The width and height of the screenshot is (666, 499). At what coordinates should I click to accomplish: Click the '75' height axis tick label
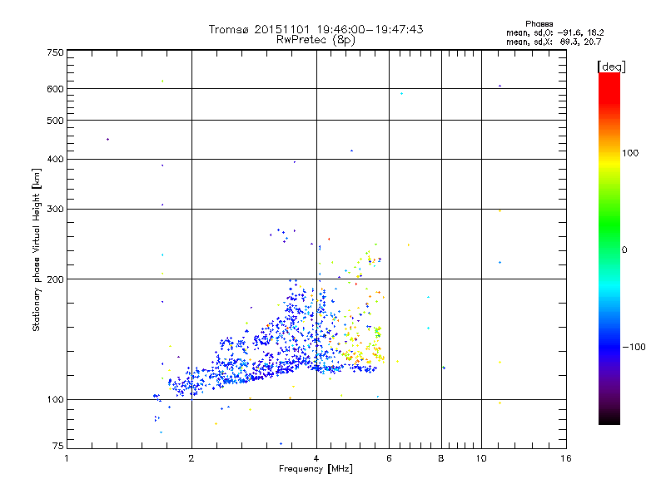pos(58,446)
